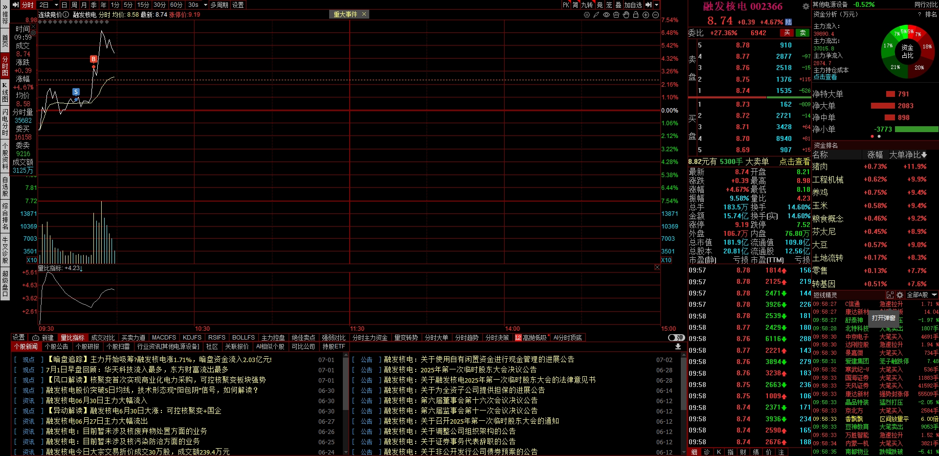Image resolution: width=939 pixels, height=456 pixels.
Task: Open the 设置 button in period toolbar
Action: pyautogui.click(x=238, y=5)
